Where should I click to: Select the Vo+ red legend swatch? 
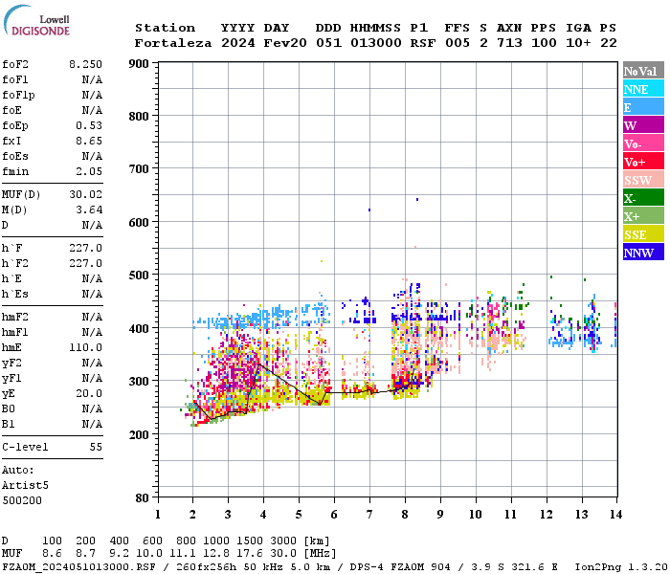643,162
